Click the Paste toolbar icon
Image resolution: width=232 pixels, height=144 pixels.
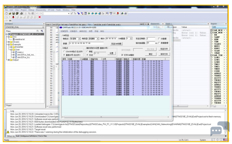pos(33,13)
